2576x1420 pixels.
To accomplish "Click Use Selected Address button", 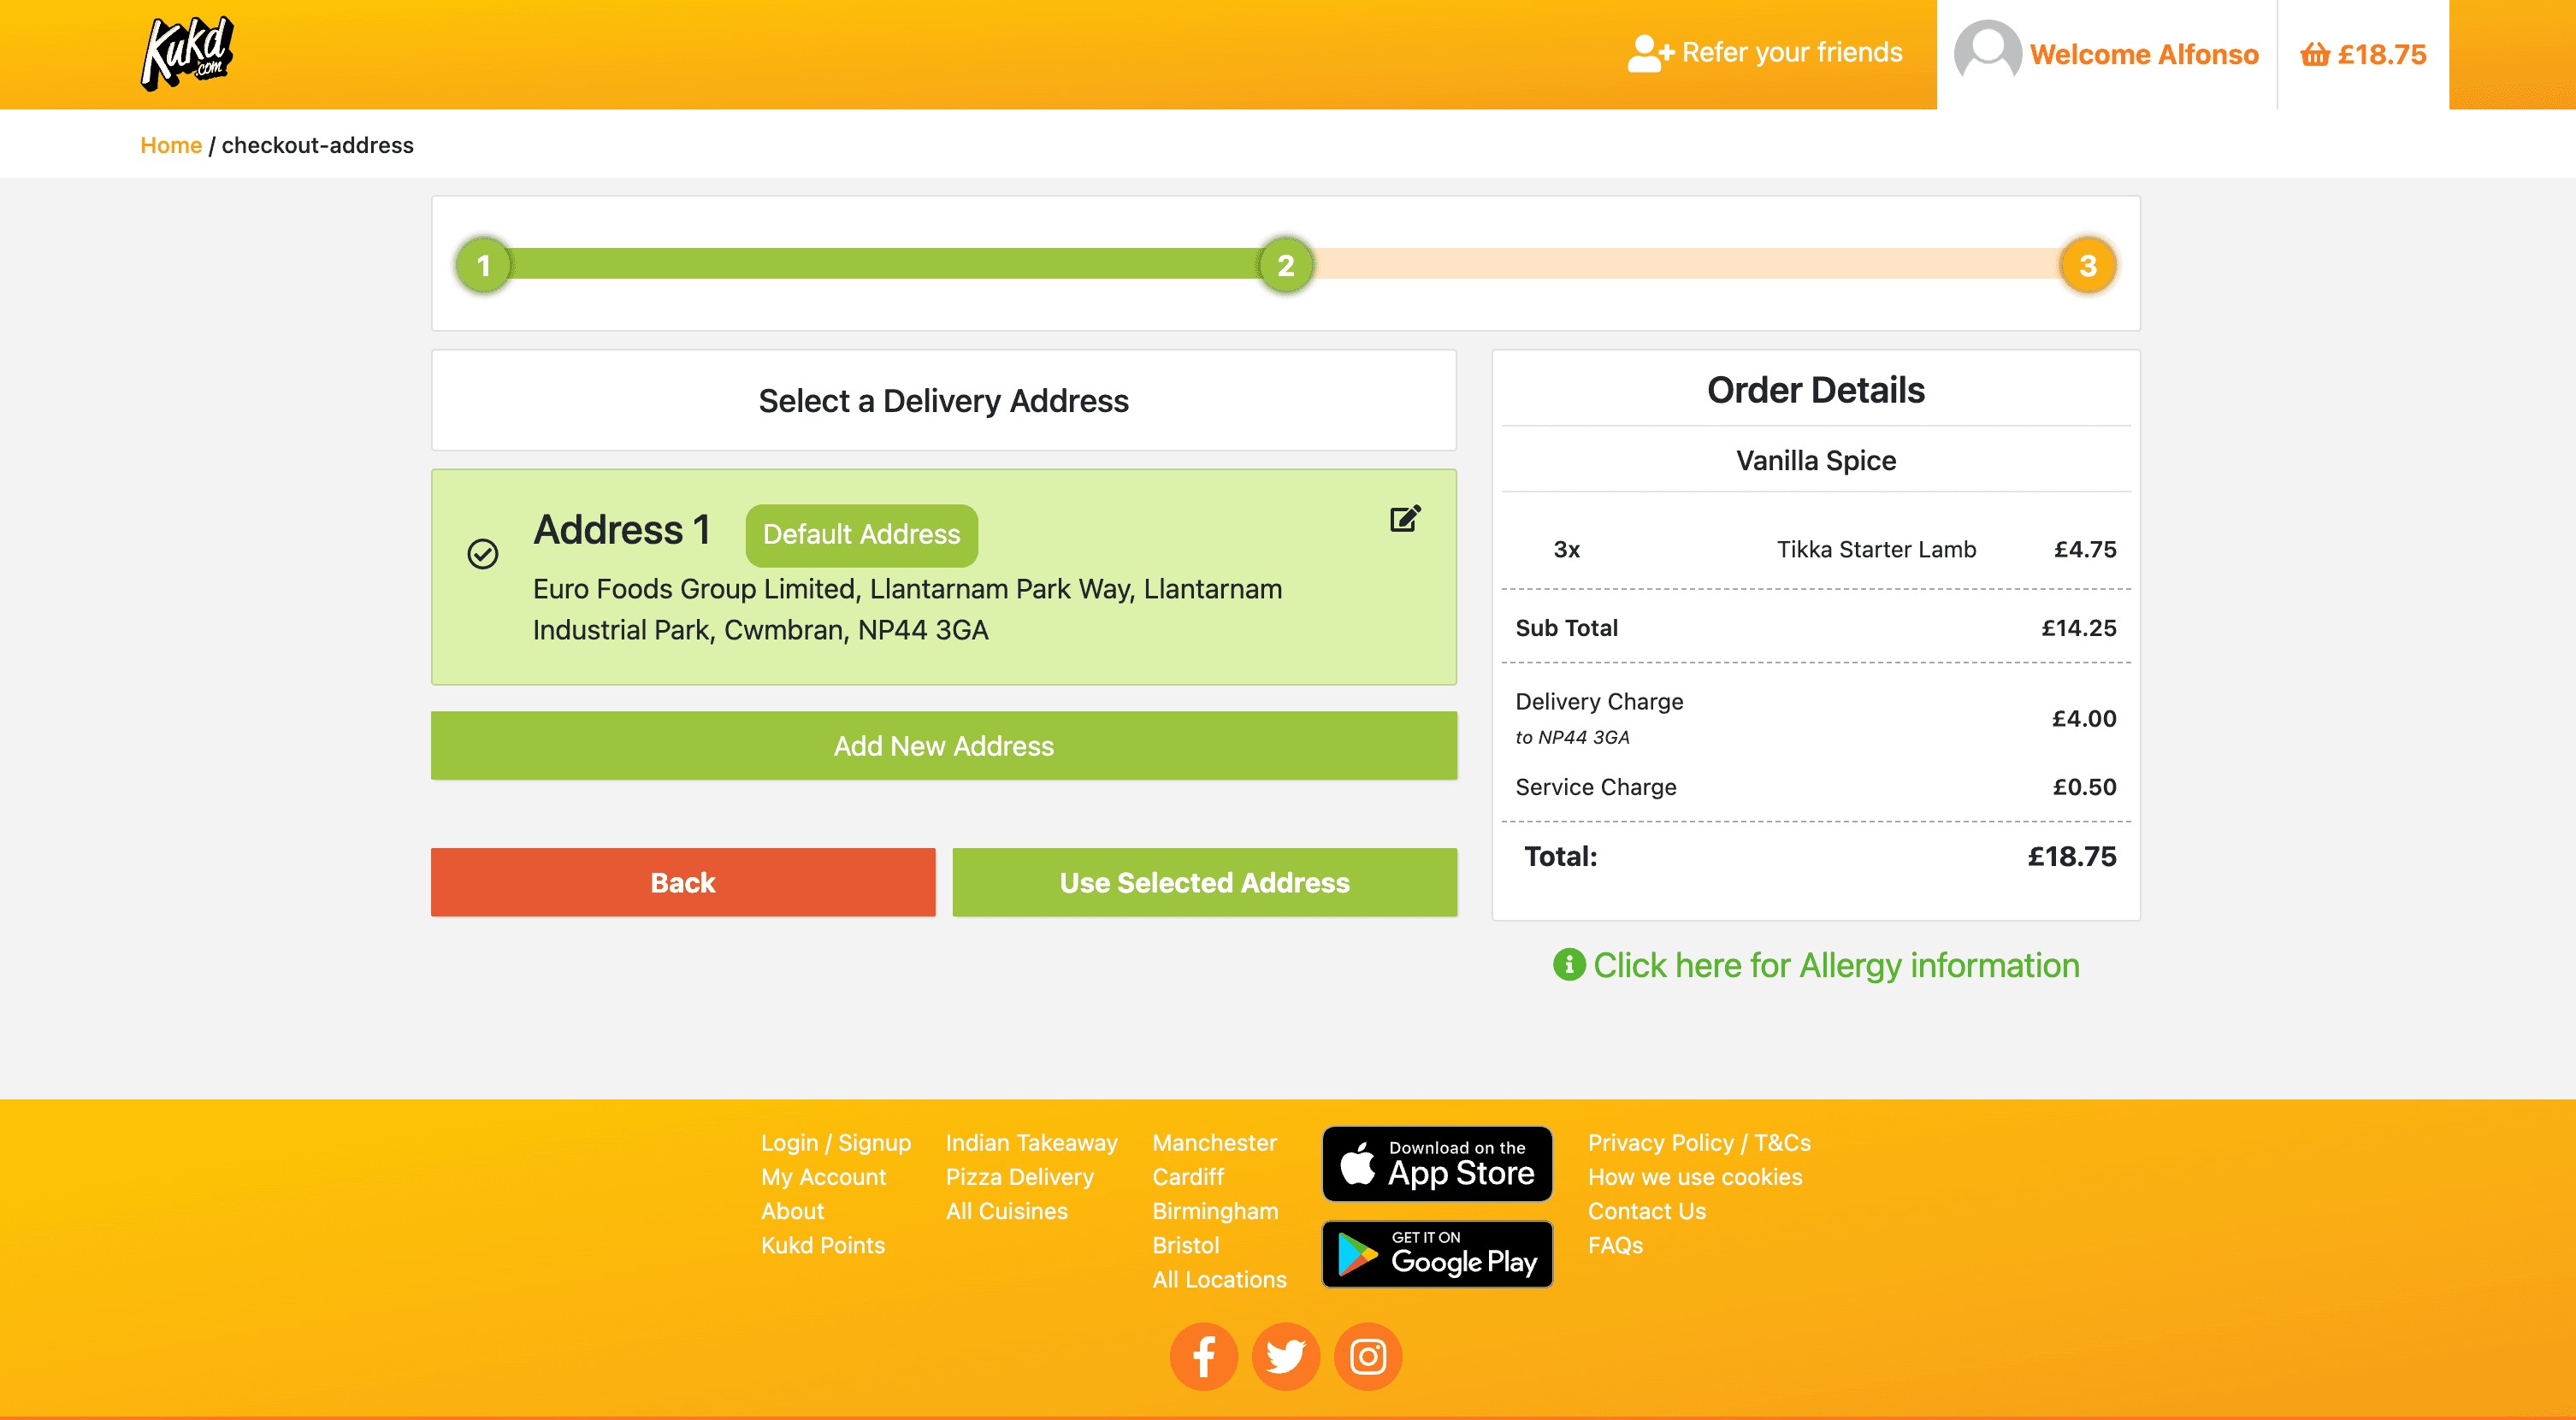I will 1203,881.
